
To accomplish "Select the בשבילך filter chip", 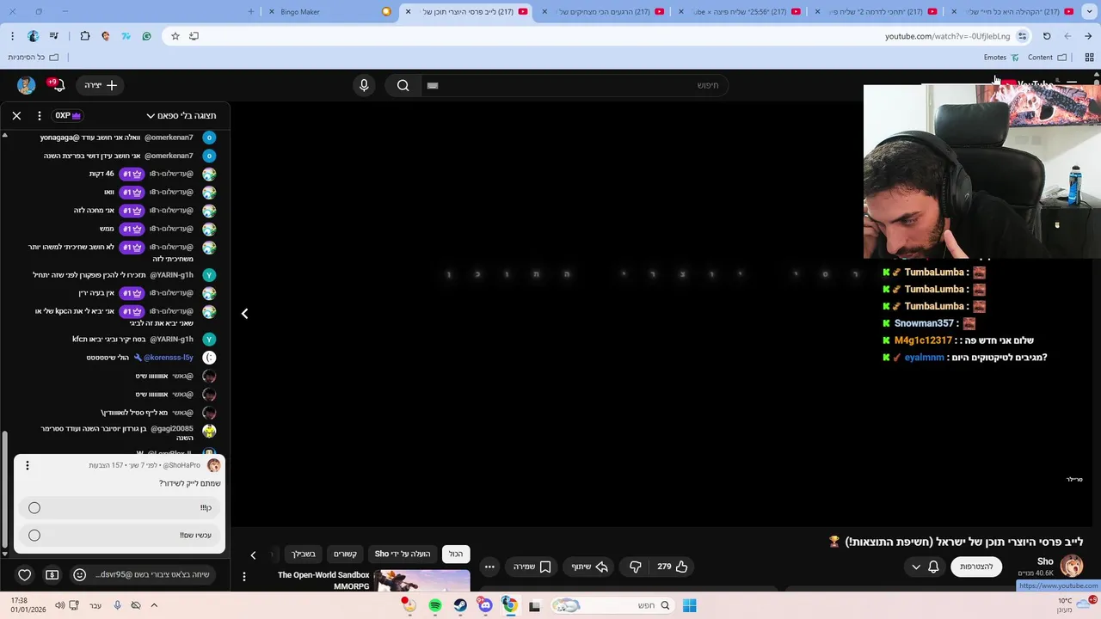I will (303, 554).
